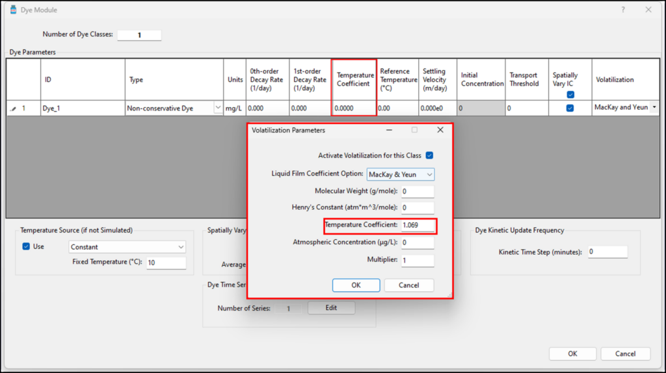Uncheck the Use temperature source checkbox

click(26, 247)
